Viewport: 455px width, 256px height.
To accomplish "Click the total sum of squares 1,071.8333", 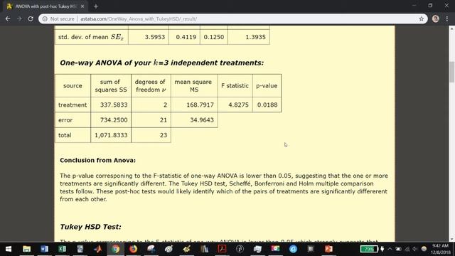I will 111,135.
